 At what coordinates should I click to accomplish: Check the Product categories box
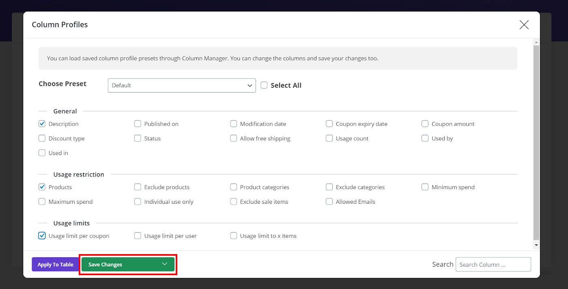[233, 187]
